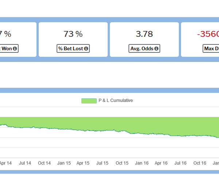Click the partially visible Max D label

point(211,48)
